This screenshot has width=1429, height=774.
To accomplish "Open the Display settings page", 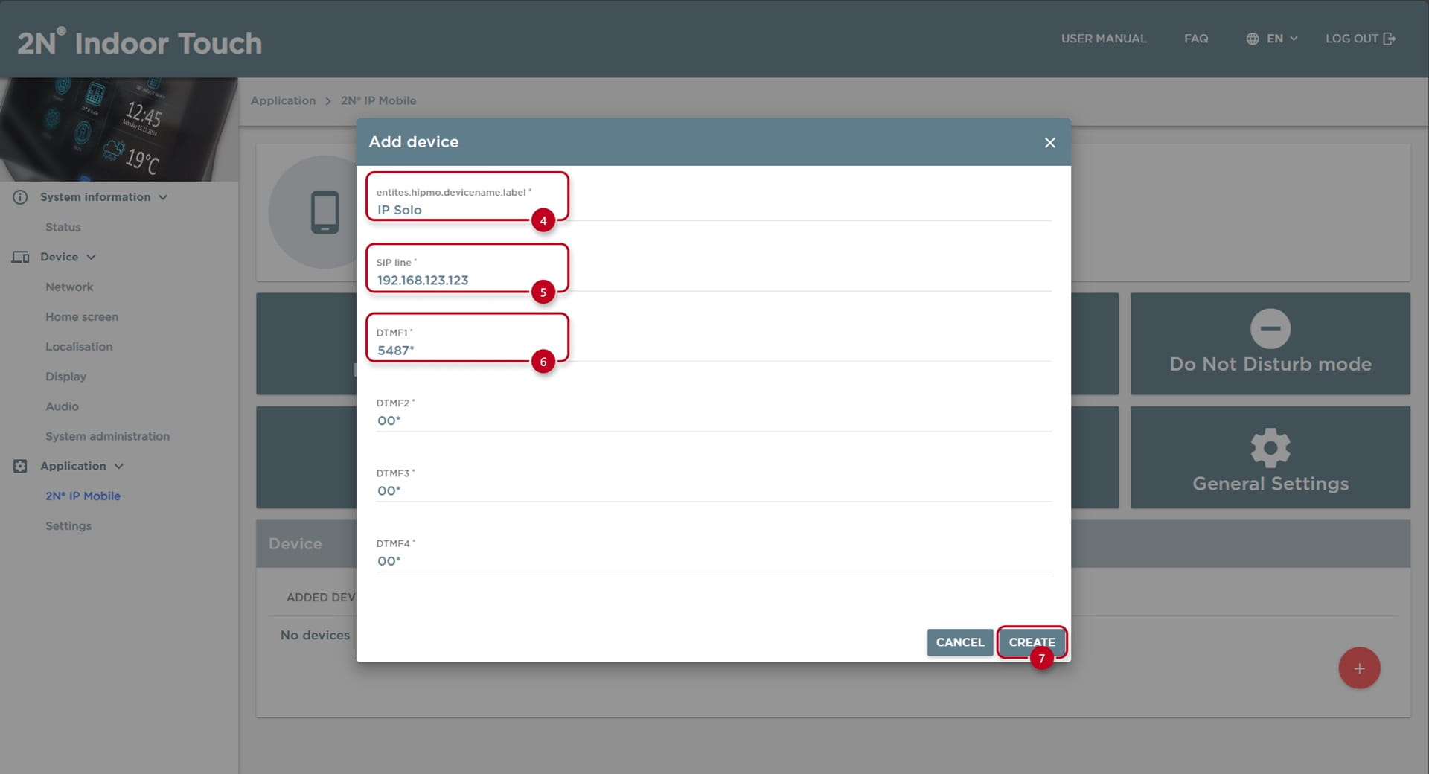I will [65, 376].
